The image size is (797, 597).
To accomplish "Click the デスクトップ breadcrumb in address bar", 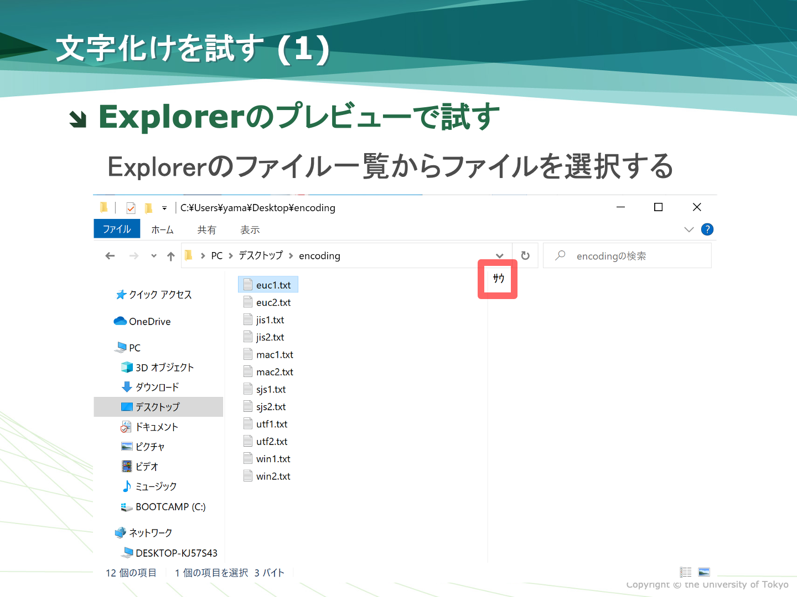I will coord(261,255).
